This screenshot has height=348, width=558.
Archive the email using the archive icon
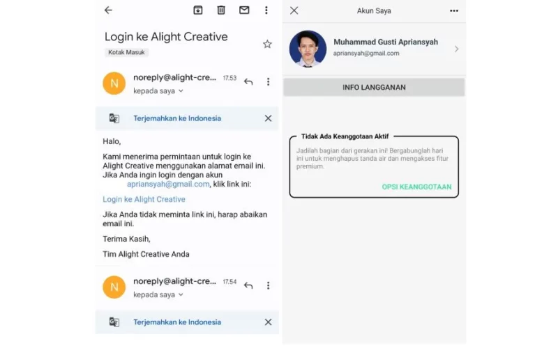198,10
